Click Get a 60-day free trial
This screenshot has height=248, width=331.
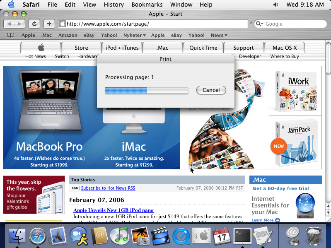click(x=281, y=188)
